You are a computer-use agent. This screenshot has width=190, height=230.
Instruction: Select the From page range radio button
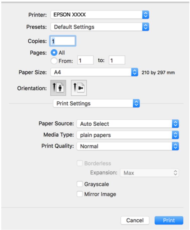(x=54, y=61)
